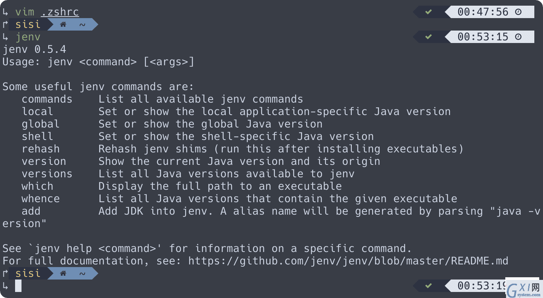This screenshot has width=543, height=298.
Task: Click the sisi username segment in the top prompt
Action: 28,25
